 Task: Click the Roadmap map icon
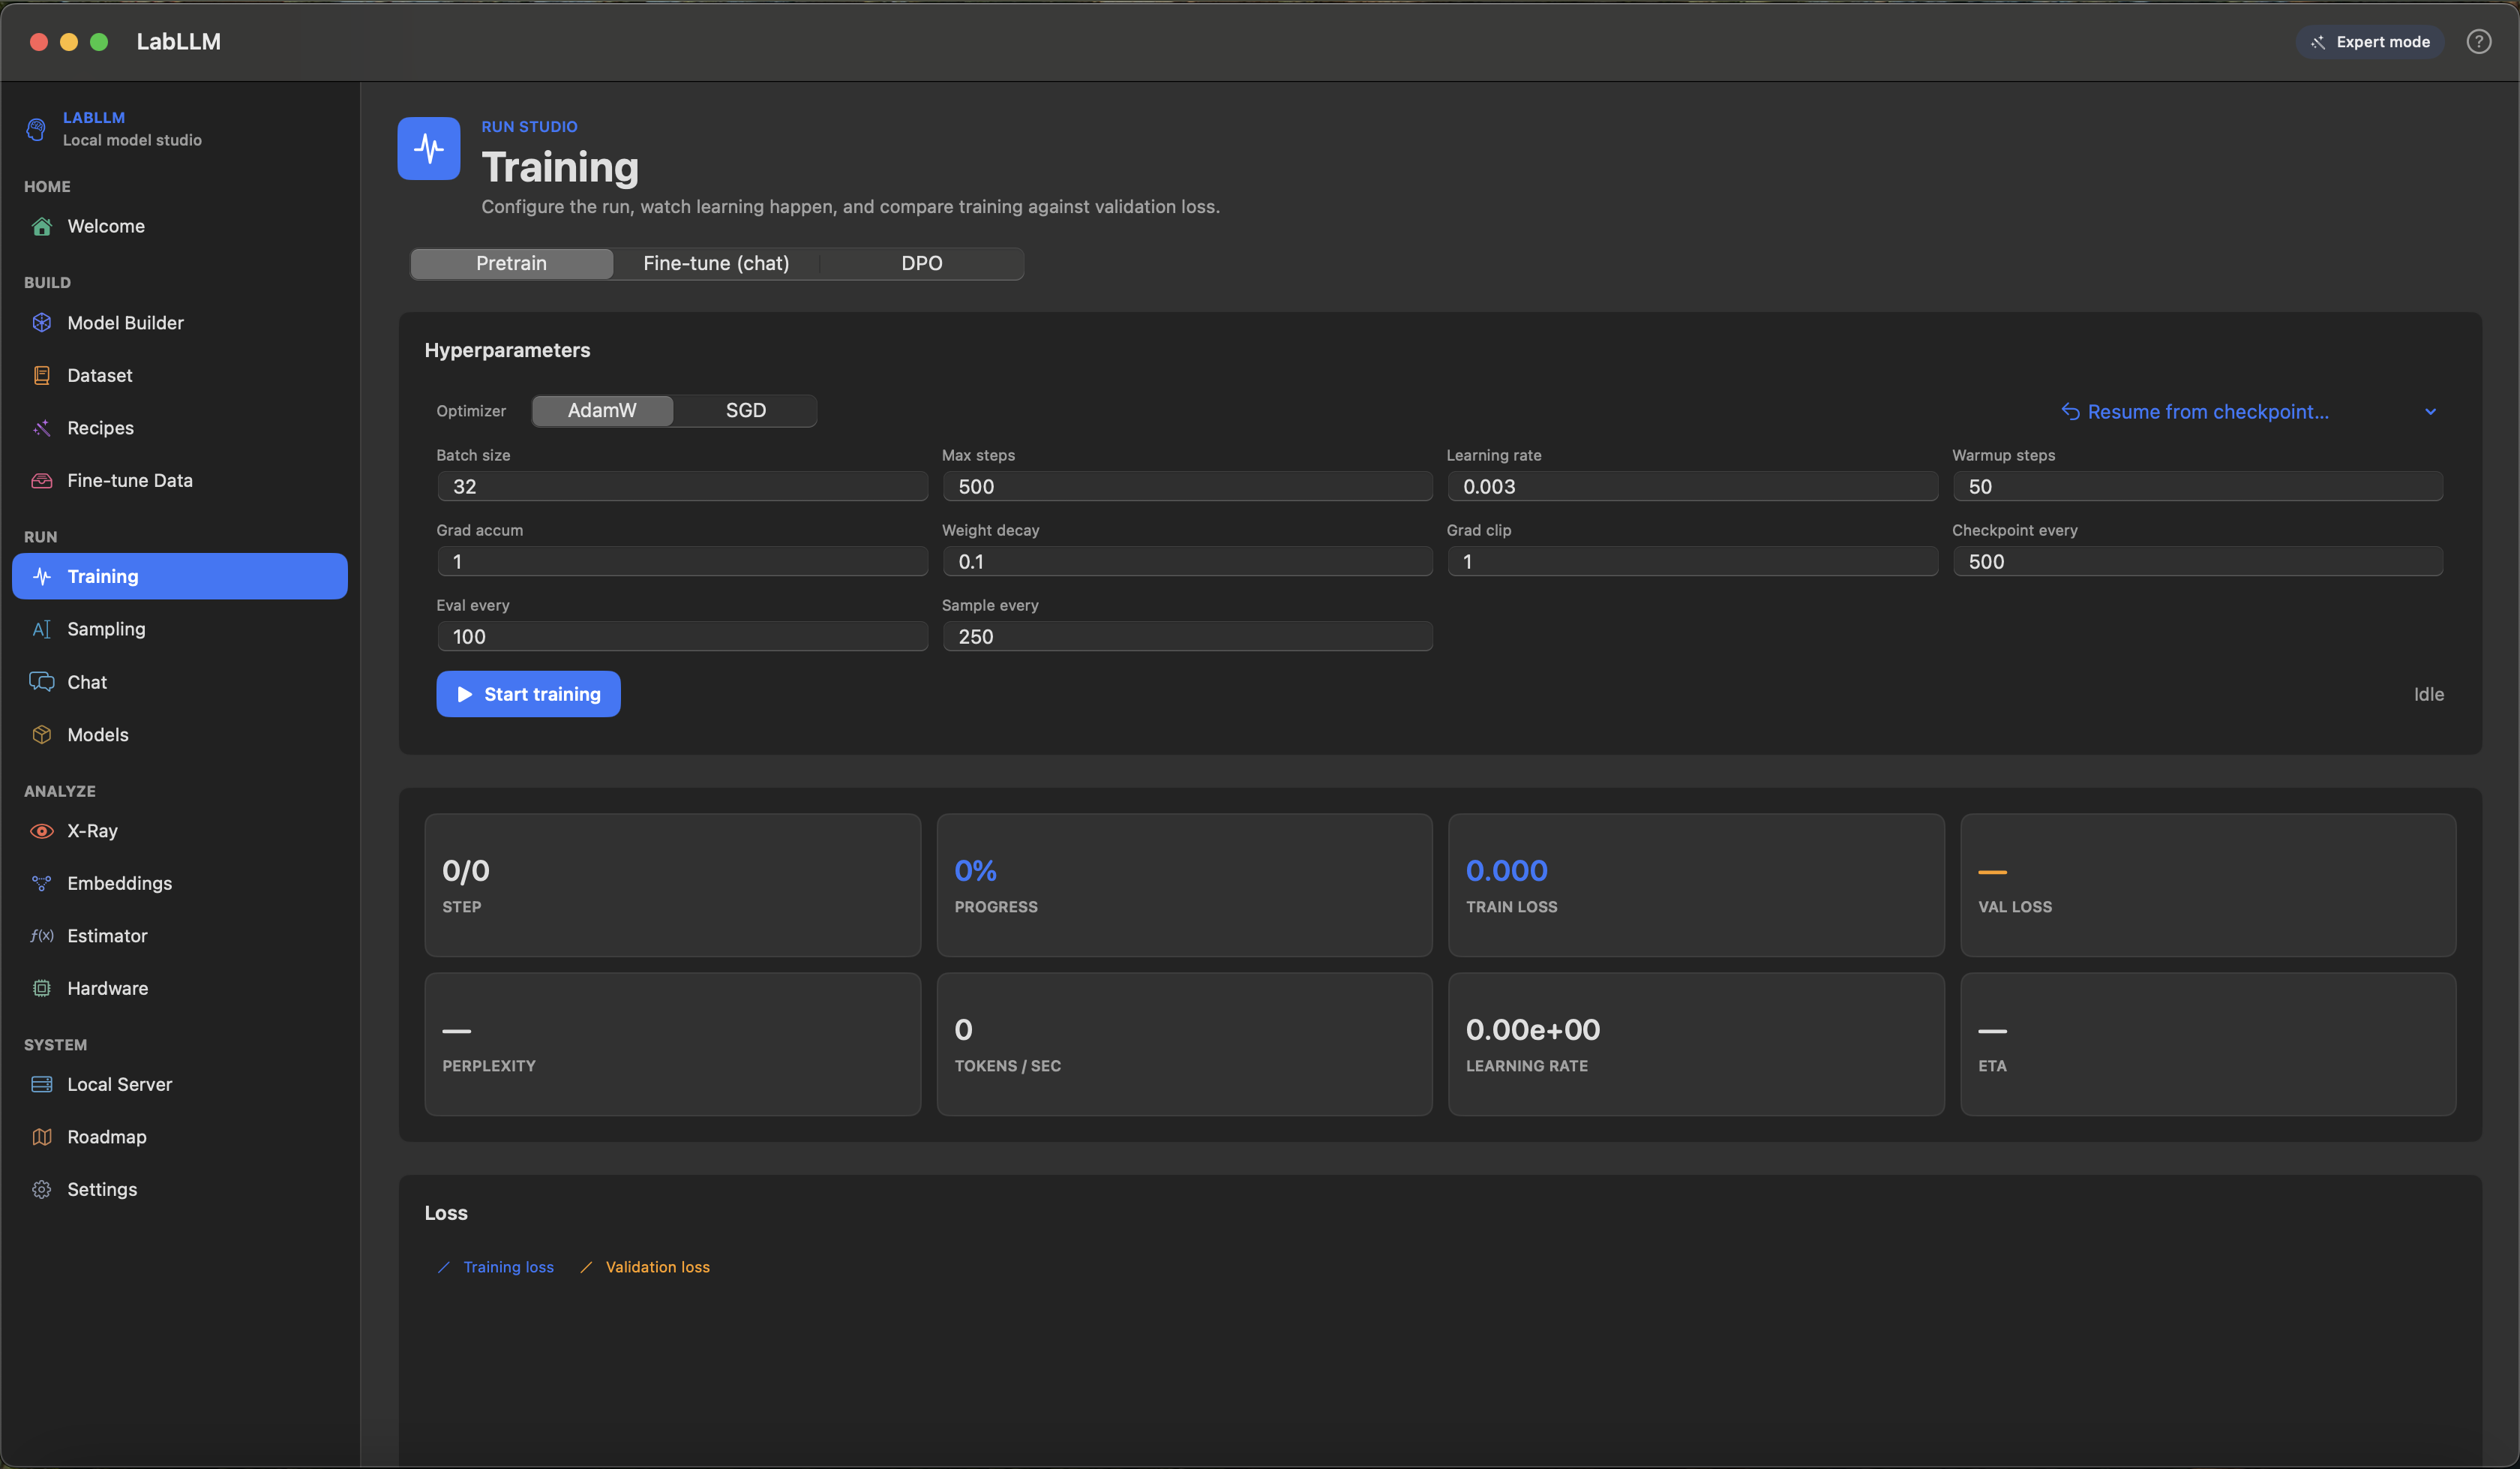pyautogui.click(x=42, y=1137)
